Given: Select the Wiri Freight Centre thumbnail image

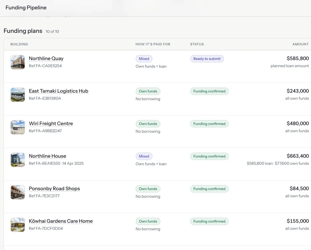Looking at the screenshot, I should [x=18, y=127].
